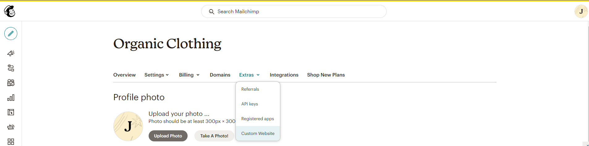
Task: Click the Upload Photo button
Action: click(x=168, y=136)
